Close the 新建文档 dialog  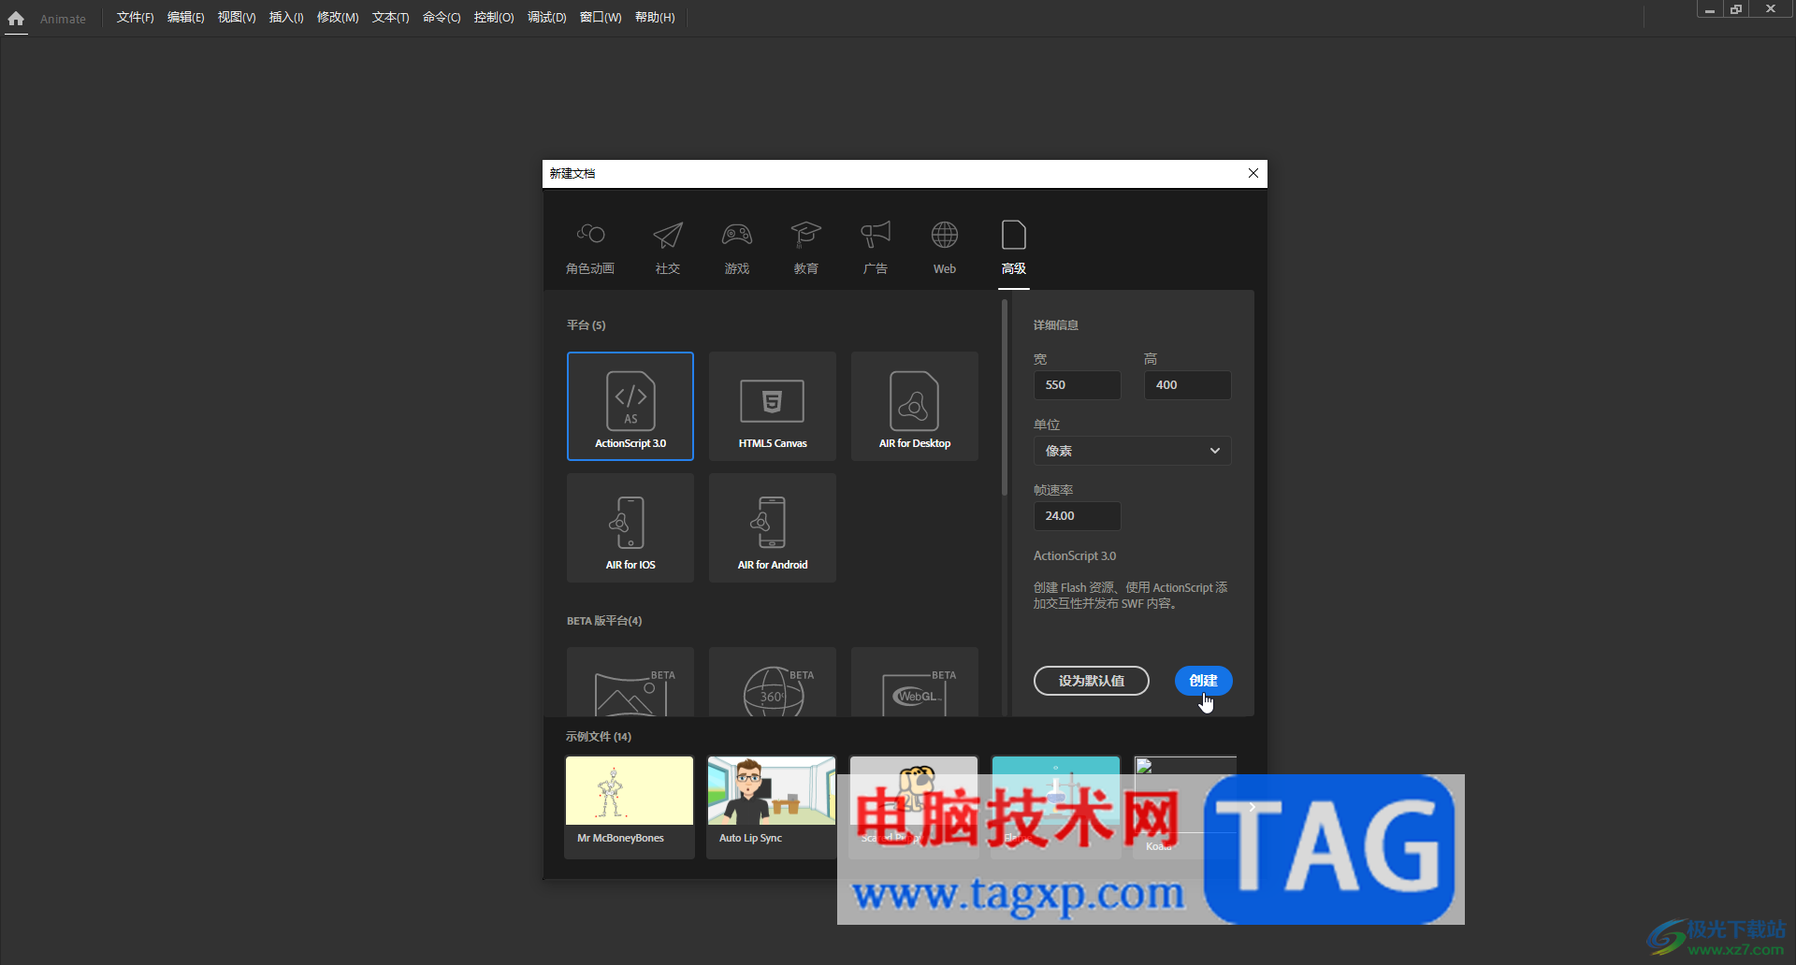tap(1253, 173)
